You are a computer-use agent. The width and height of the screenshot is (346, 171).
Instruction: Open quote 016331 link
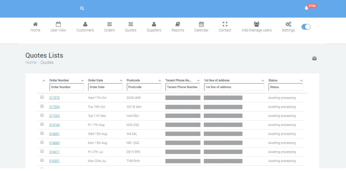click(x=54, y=161)
